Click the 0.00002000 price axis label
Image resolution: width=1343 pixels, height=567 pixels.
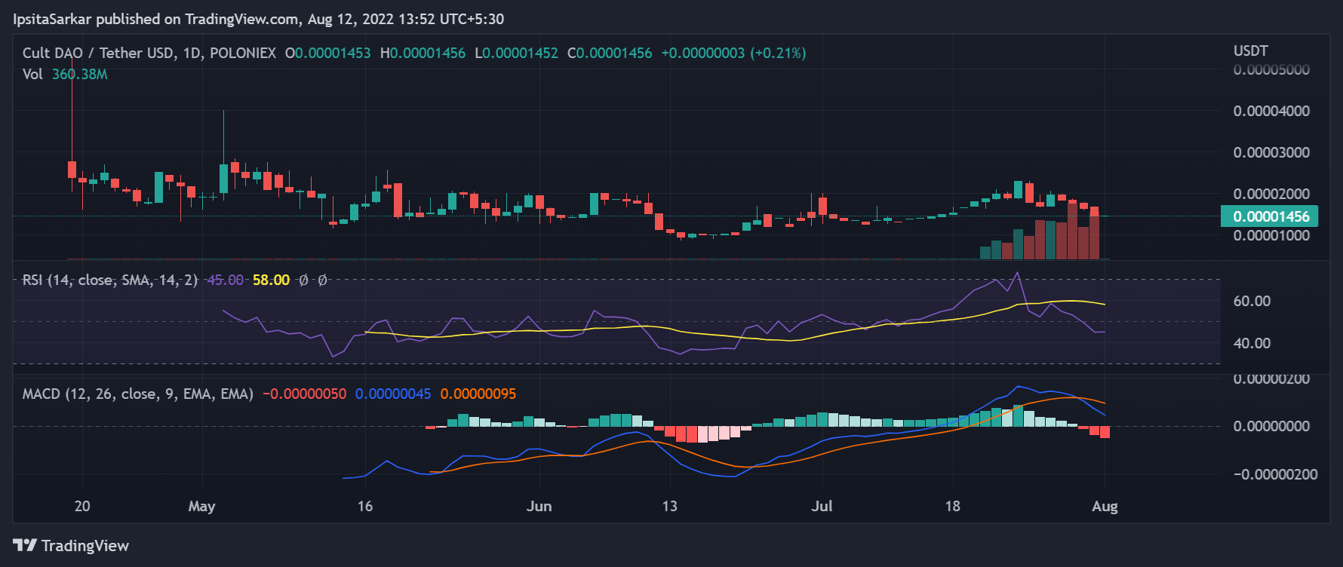(1271, 194)
